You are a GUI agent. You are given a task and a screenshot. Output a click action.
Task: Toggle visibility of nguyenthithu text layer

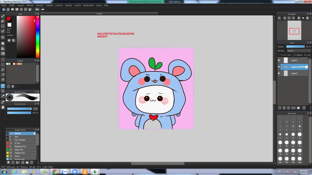pos(279,67)
